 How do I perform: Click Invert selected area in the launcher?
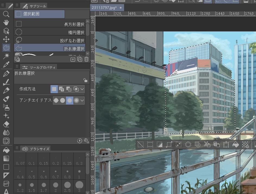(160, 144)
